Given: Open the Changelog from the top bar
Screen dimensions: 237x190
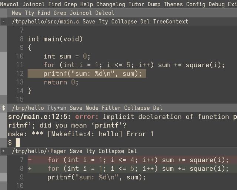Looking at the screenshot, I should pos(111,4).
